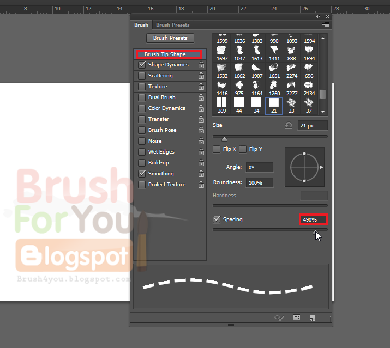Select brush preset 1260

[274, 88]
